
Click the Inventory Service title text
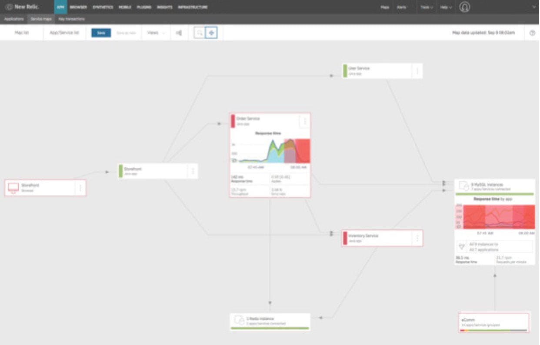pos(363,236)
